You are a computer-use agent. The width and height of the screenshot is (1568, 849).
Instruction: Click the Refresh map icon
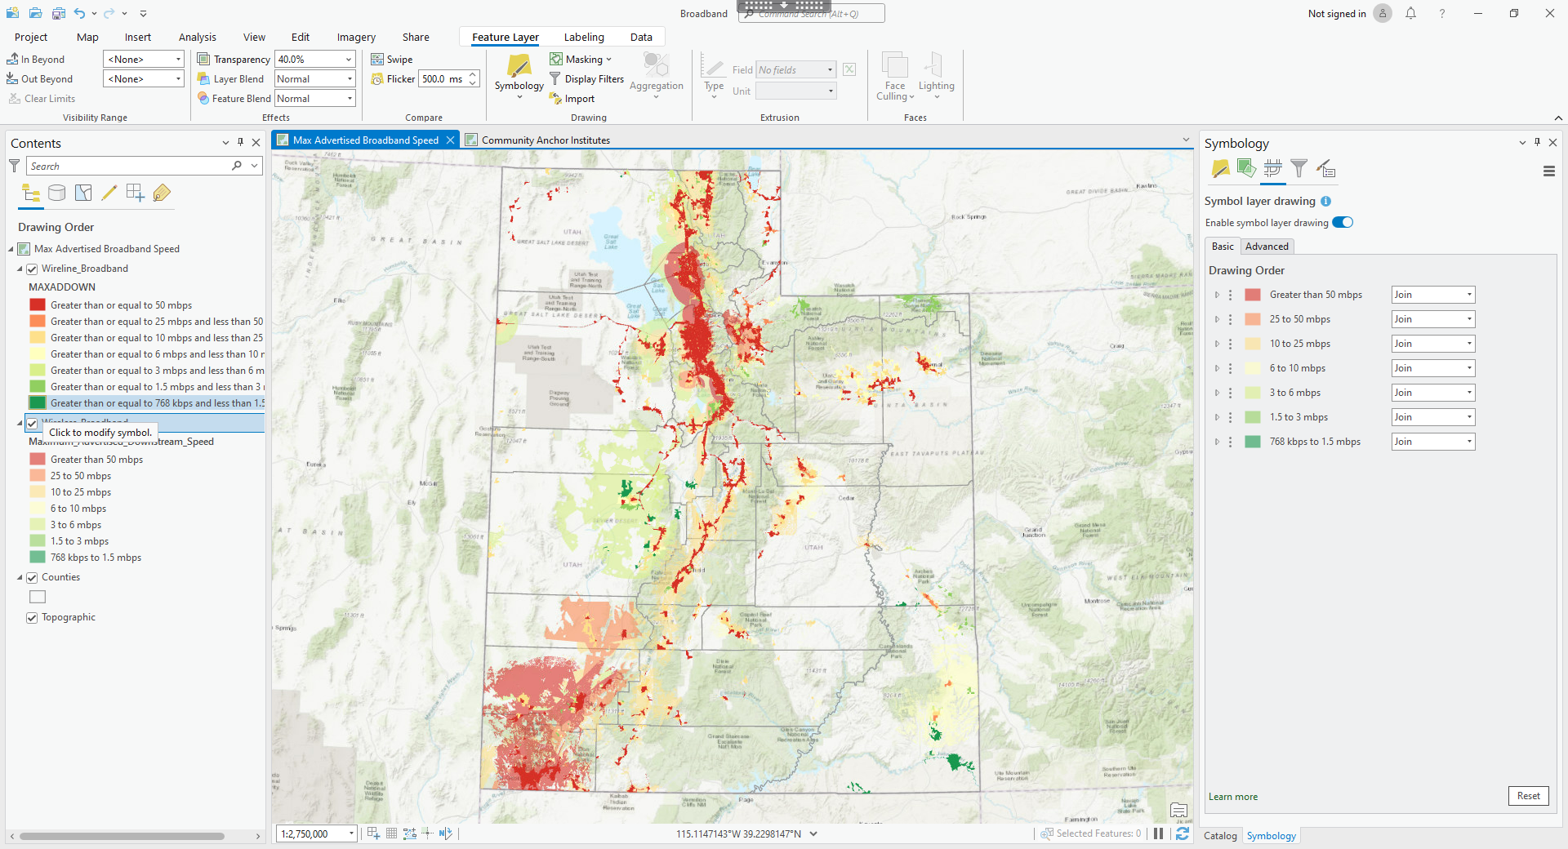pyautogui.click(x=1182, y=833)
